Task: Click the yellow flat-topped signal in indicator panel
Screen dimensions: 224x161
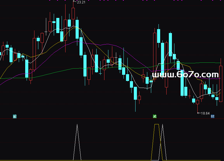Action: 157,124
